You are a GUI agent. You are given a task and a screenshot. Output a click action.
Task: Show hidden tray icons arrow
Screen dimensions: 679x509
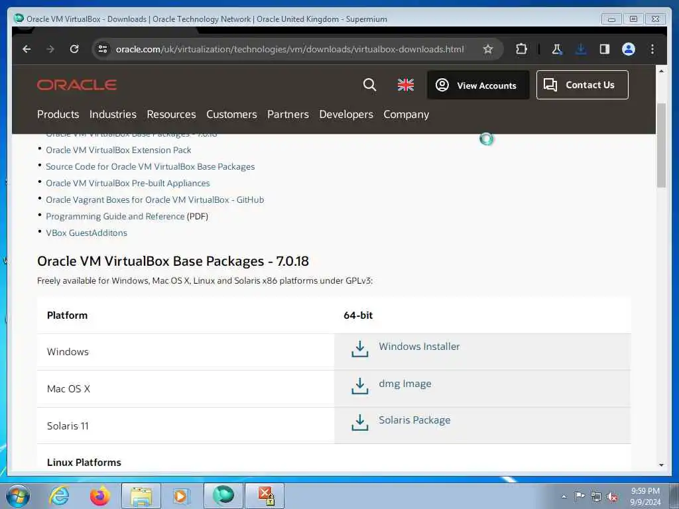564,497
